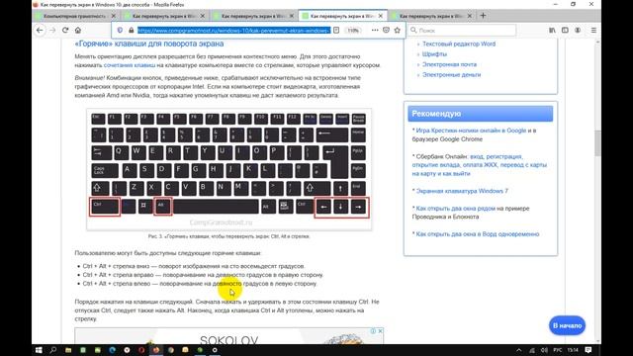The image size is (633, 356).
Task: Bookmark this page with the star
Action: click(x=398, y=31)
